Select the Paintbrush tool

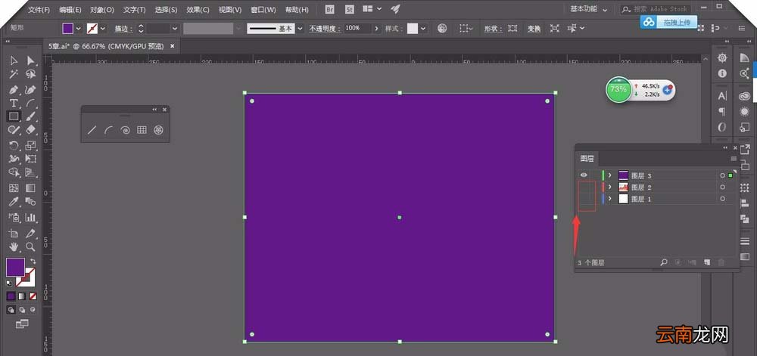point(30,116)
